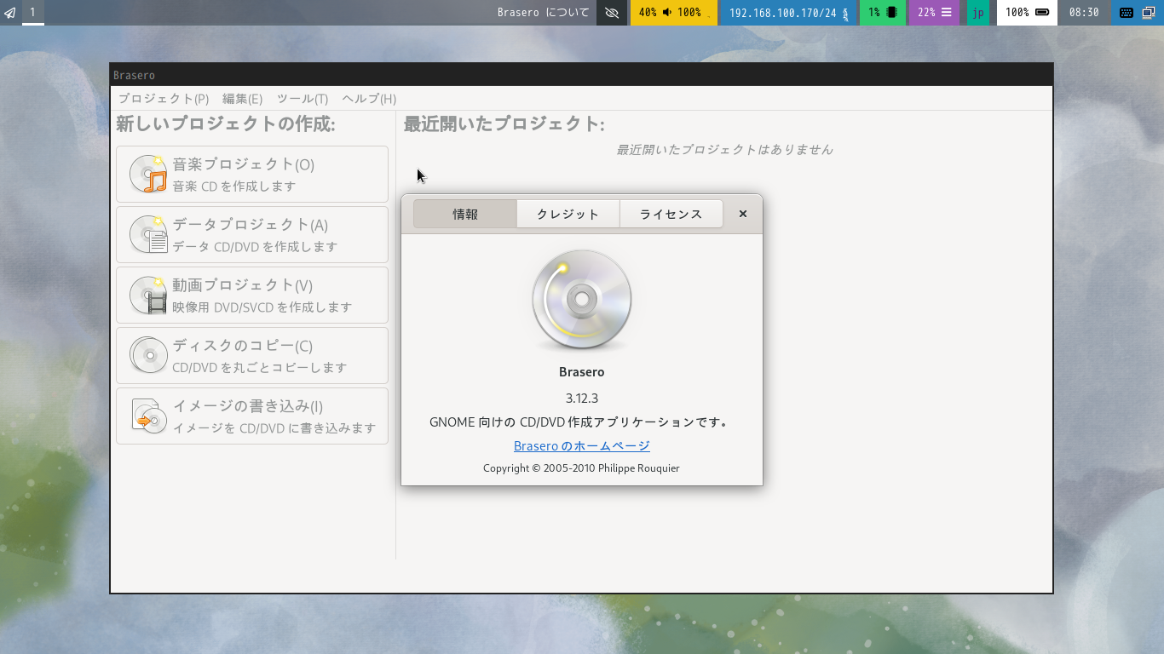Close the About Brasero dialog
Viewport: 1164px width, 654px height.
tap(743, 214)
